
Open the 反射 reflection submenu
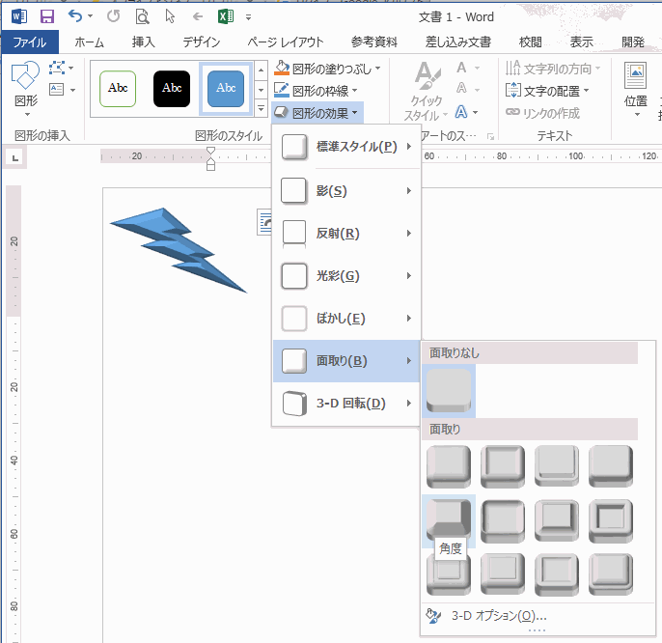point(346,234)
